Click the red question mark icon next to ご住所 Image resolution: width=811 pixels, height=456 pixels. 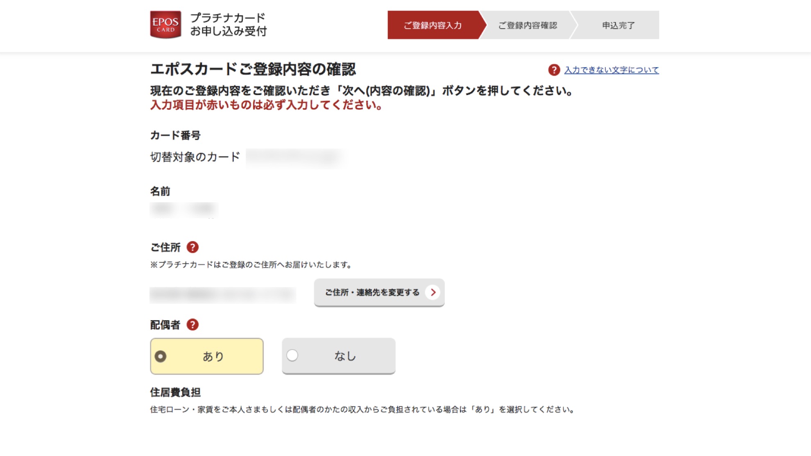coord(193,247)
